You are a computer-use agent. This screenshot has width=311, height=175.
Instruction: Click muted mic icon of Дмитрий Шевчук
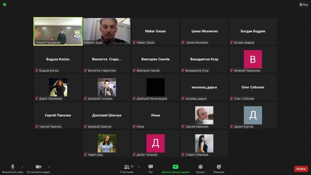click(x=86, y=126)
